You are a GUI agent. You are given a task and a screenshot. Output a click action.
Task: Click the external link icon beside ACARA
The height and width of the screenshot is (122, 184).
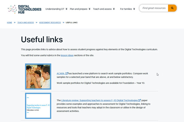tap(67, 73)
